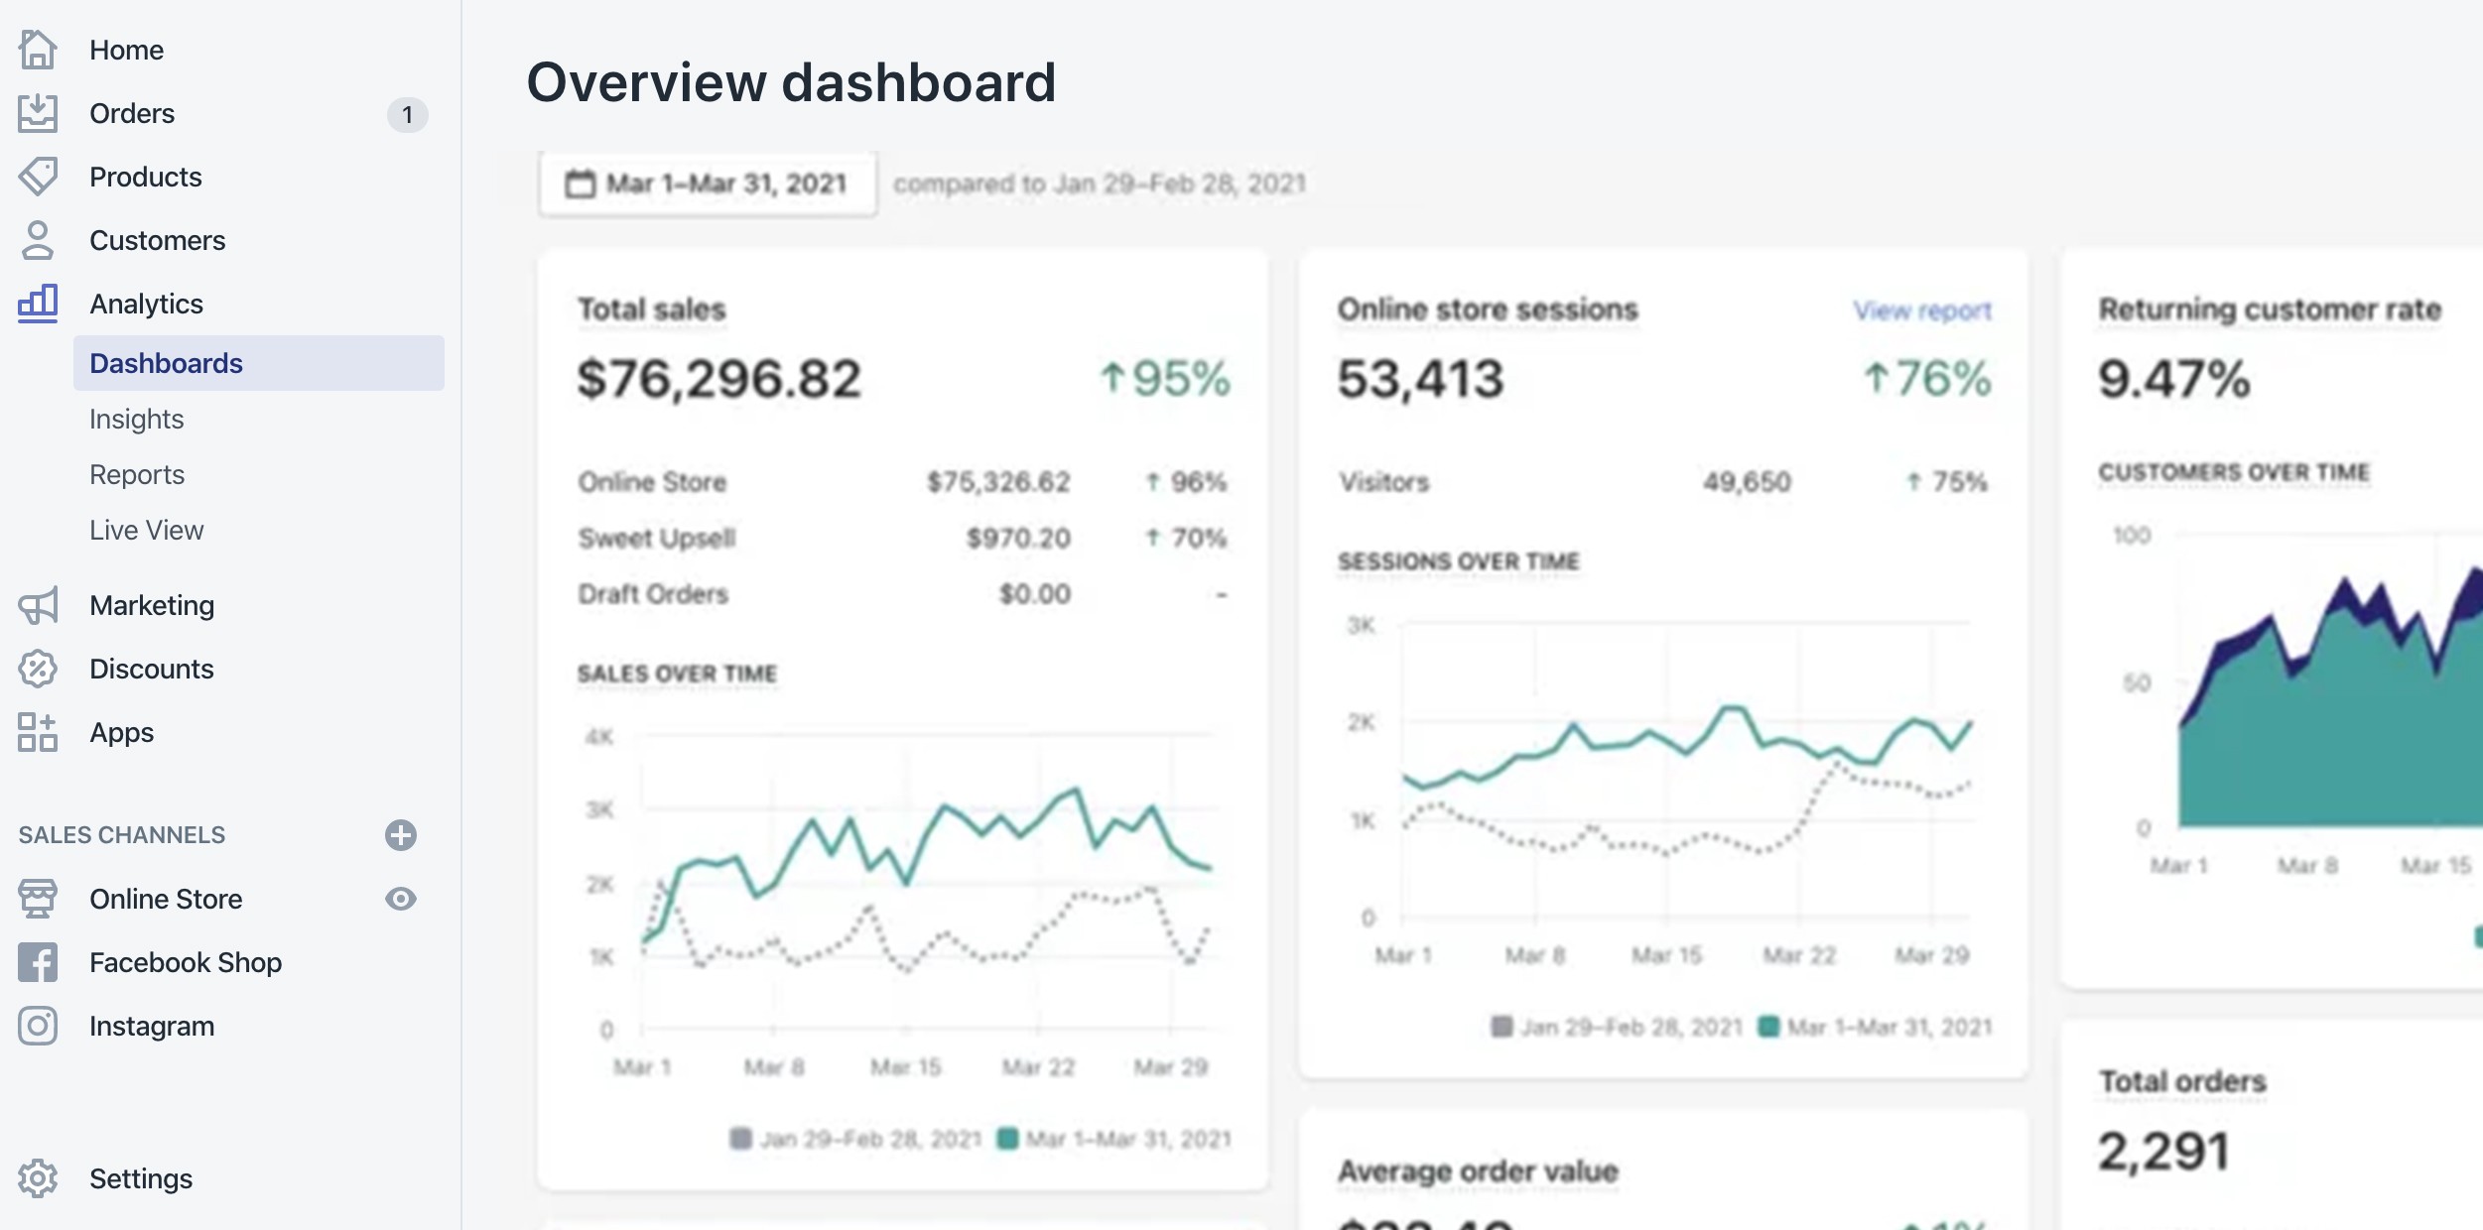Select the Reports menu item

136,474
